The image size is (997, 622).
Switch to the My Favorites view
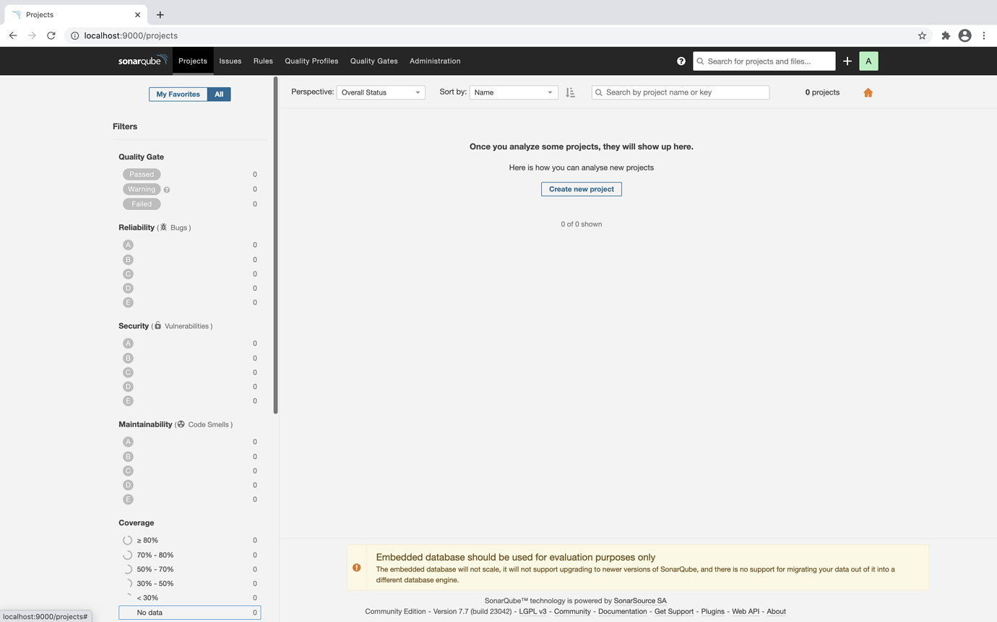[178, 94]
